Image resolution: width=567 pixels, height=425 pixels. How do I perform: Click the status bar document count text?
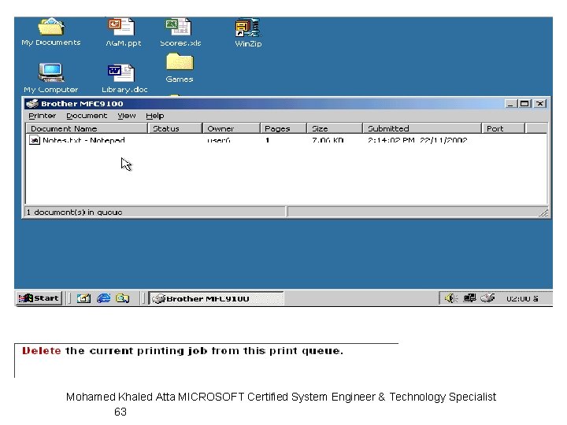[75, 213]
